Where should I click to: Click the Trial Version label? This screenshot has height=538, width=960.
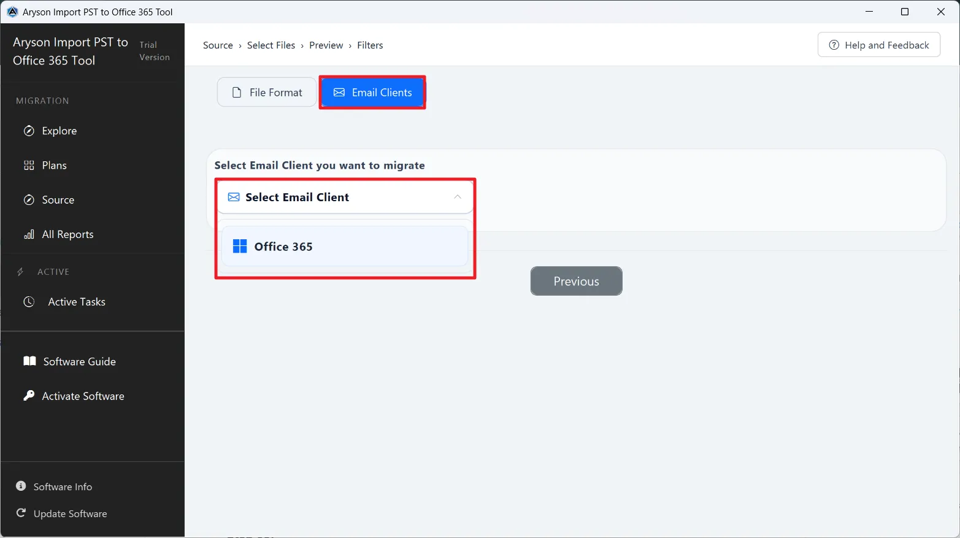coord(155,51)
